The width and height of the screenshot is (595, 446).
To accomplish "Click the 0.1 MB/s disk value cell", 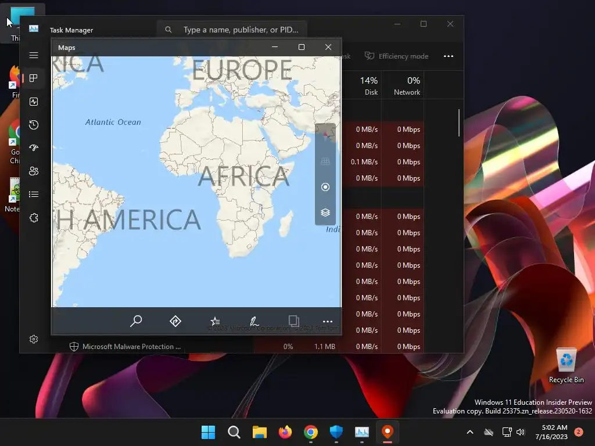I will pyautogui.click(x=364, y=162).
